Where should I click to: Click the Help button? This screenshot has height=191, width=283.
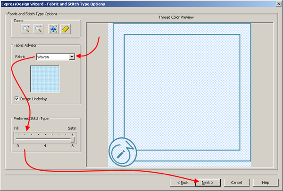266,183
